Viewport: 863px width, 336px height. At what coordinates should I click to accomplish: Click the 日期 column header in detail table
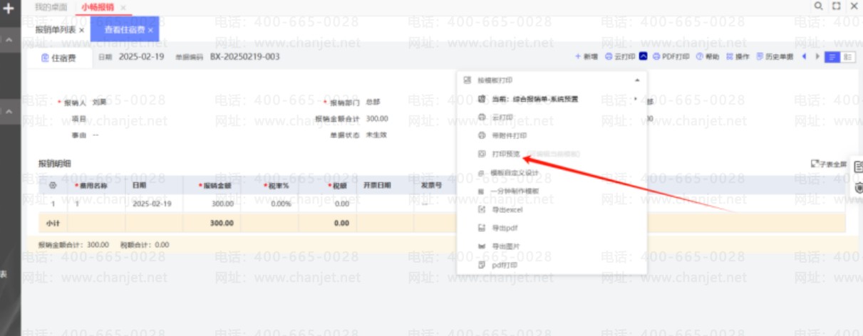pyautogui.click(x=140, y=185)
